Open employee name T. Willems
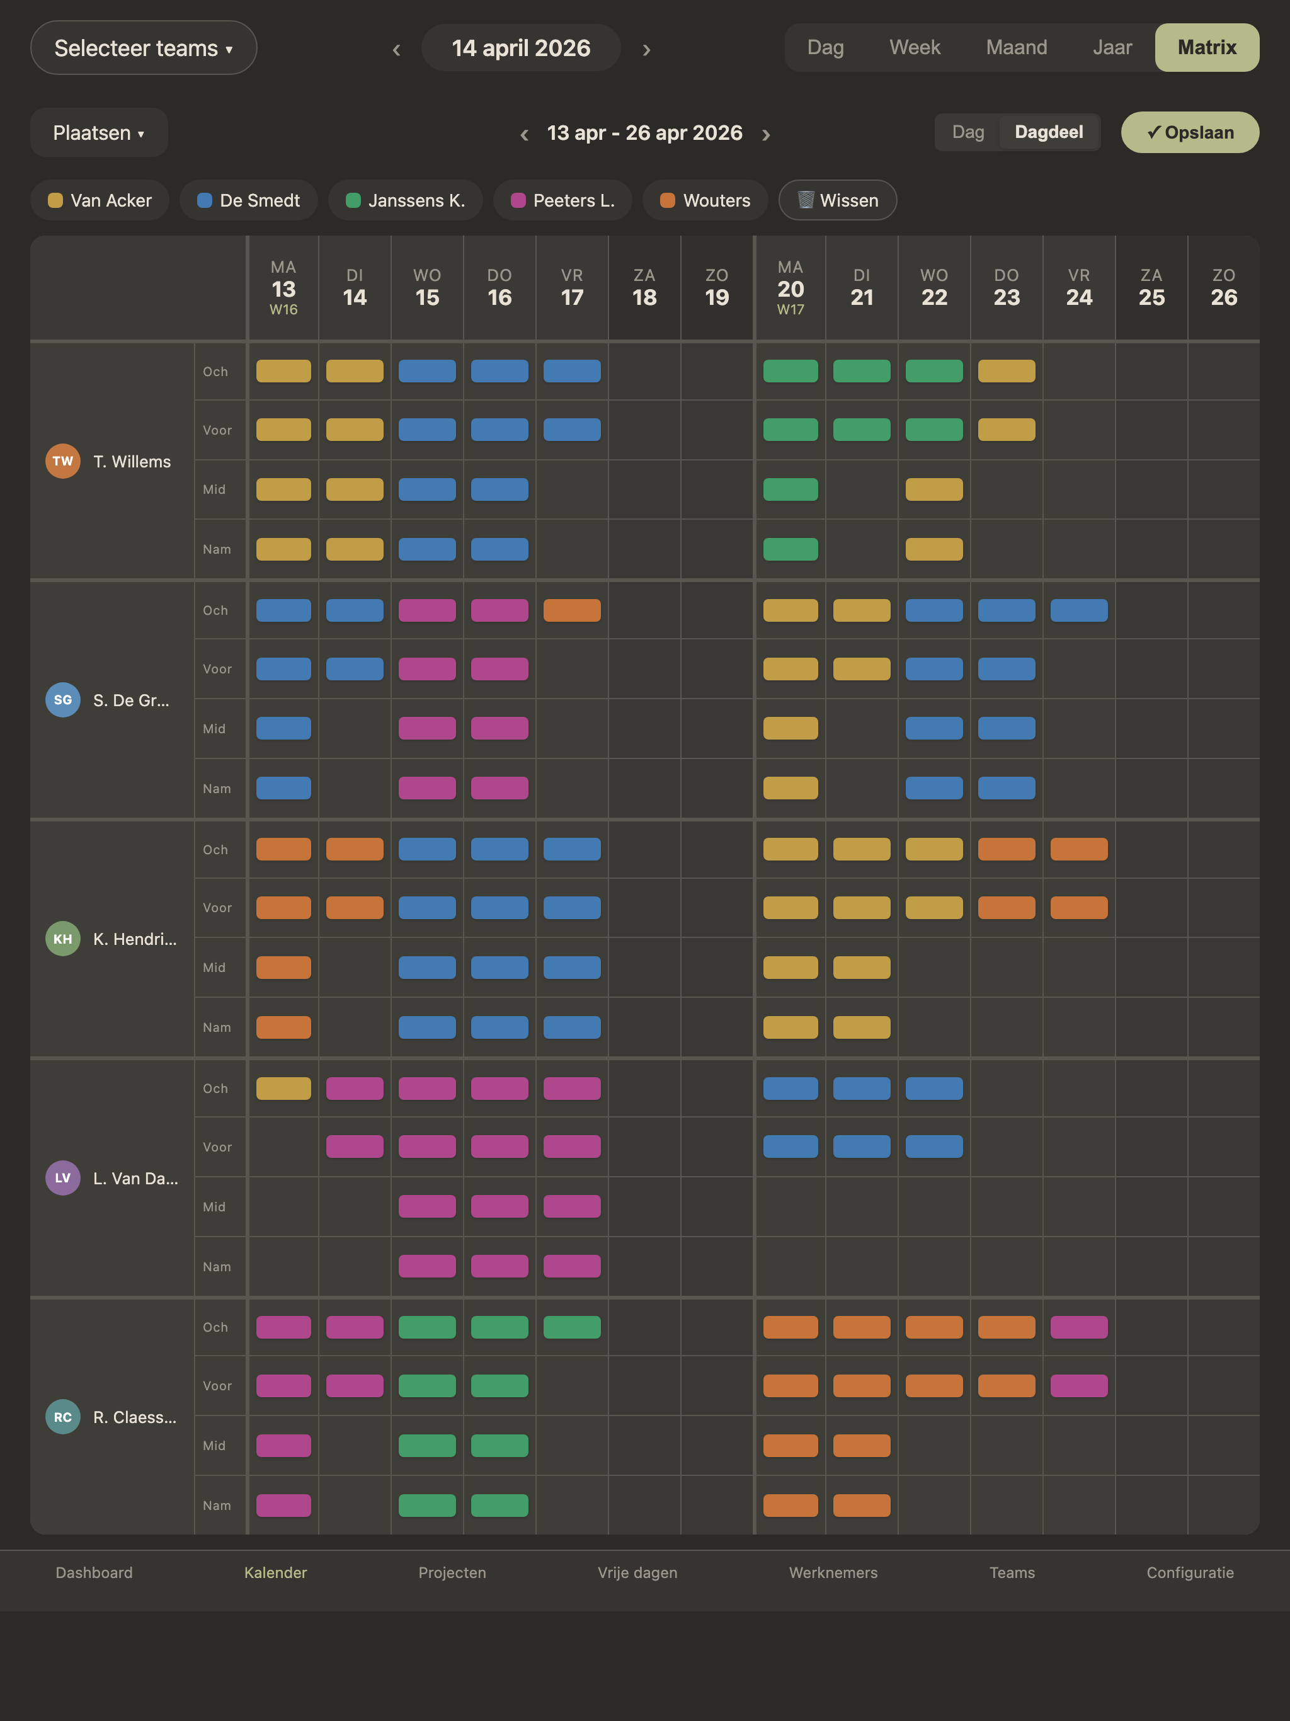Screen dimensions: 1290x1721 point(132,461)
